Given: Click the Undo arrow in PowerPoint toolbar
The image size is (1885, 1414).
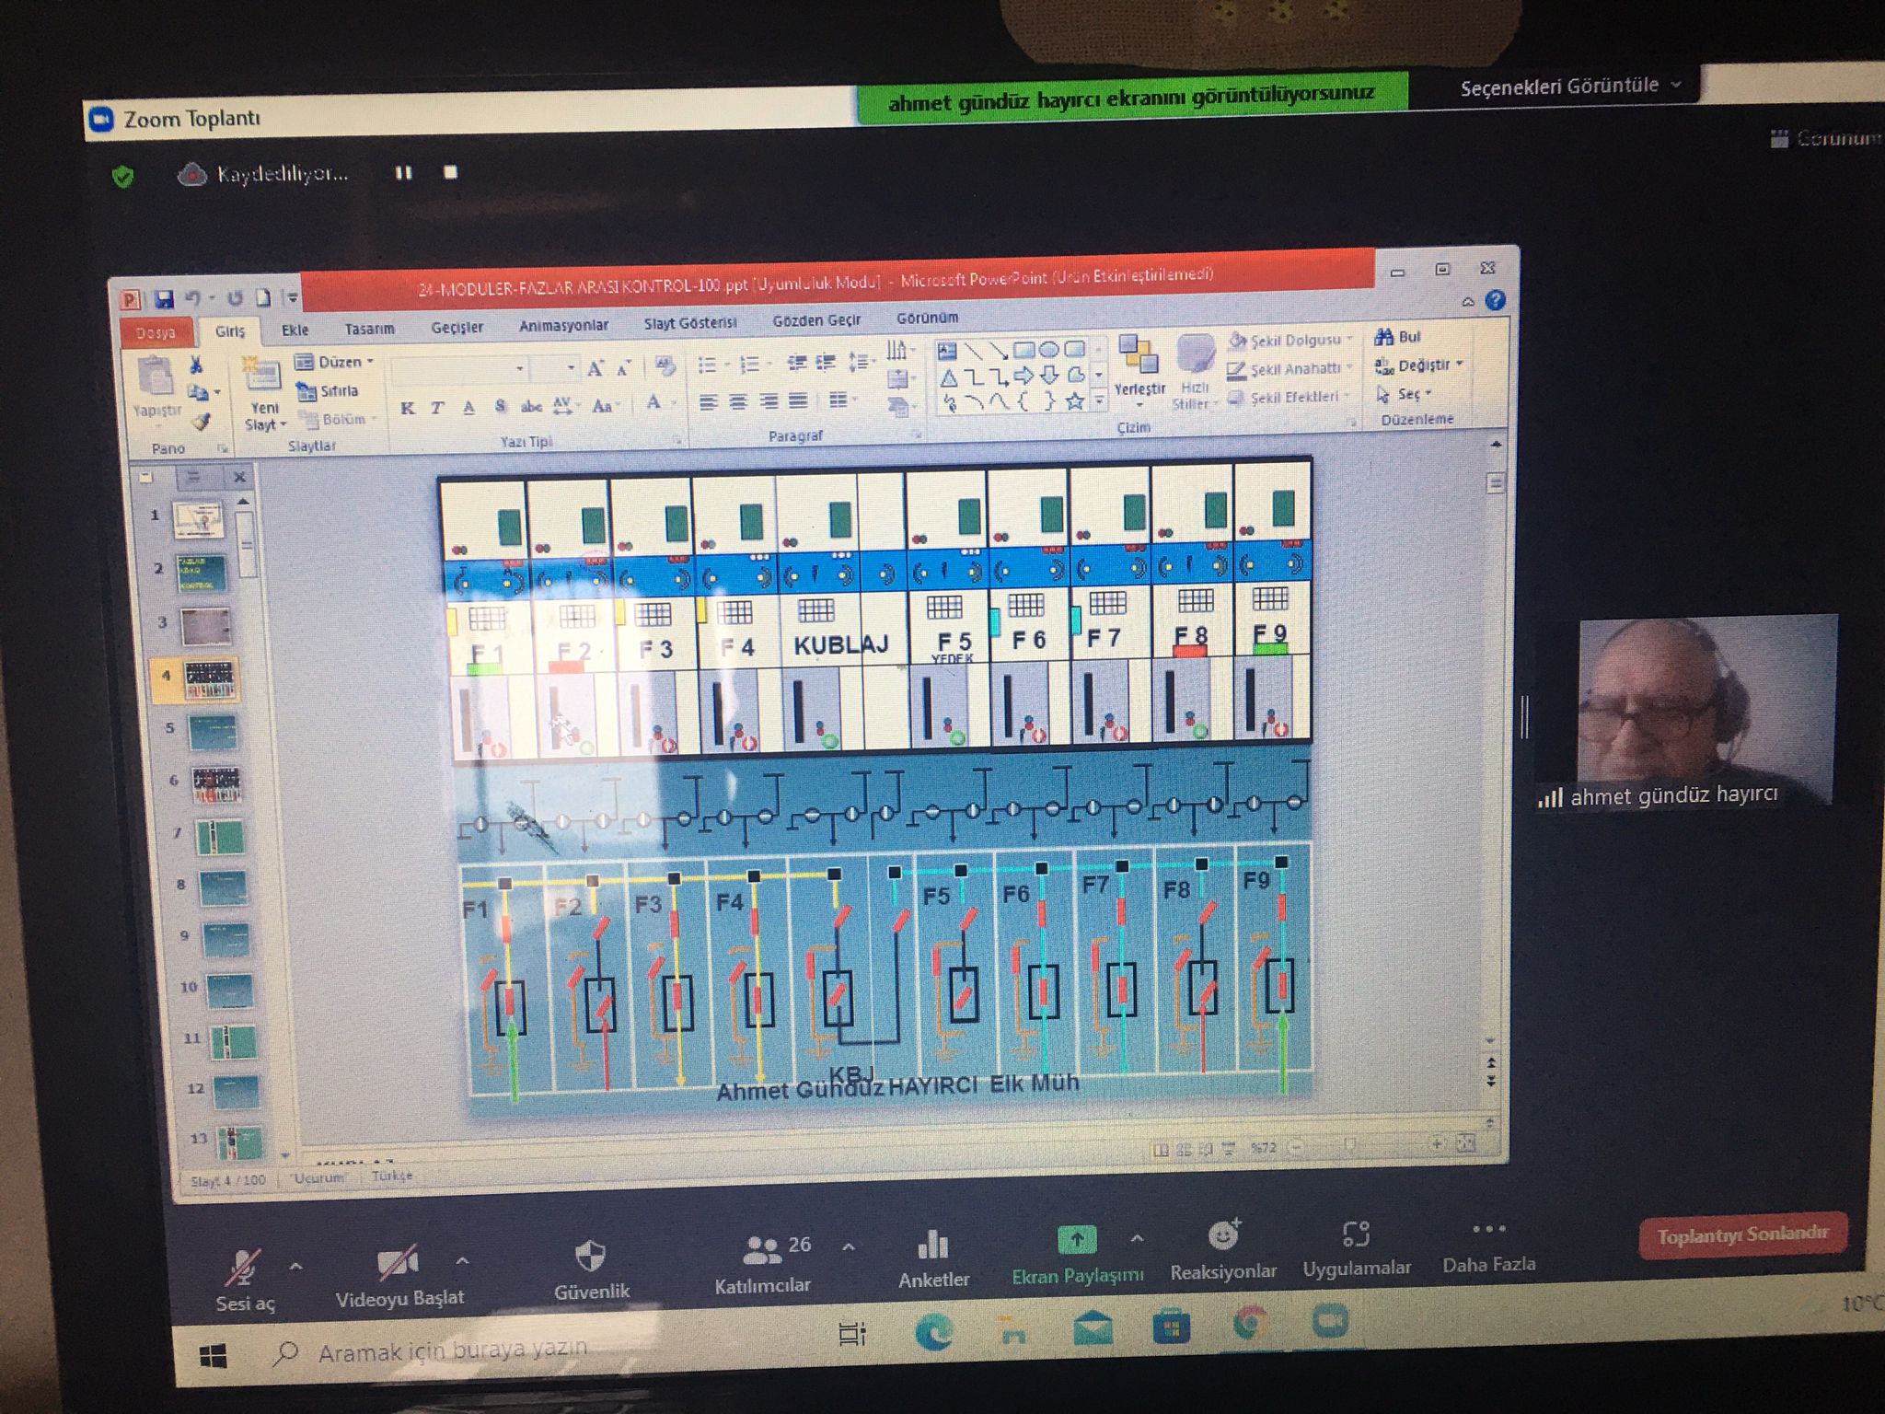Looking at the screenshot, I should click(193, 298).
